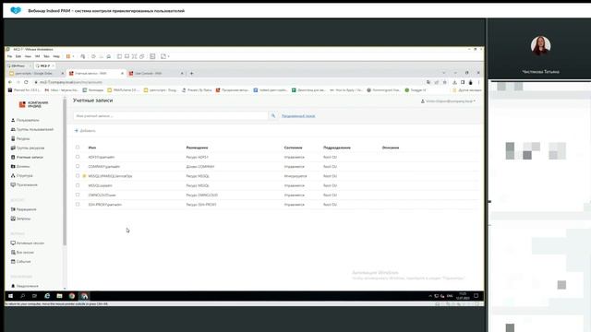Viewport: 591px width, 332px height.
Task: Open Структура section in sidebar
Action: click(22, 176)
